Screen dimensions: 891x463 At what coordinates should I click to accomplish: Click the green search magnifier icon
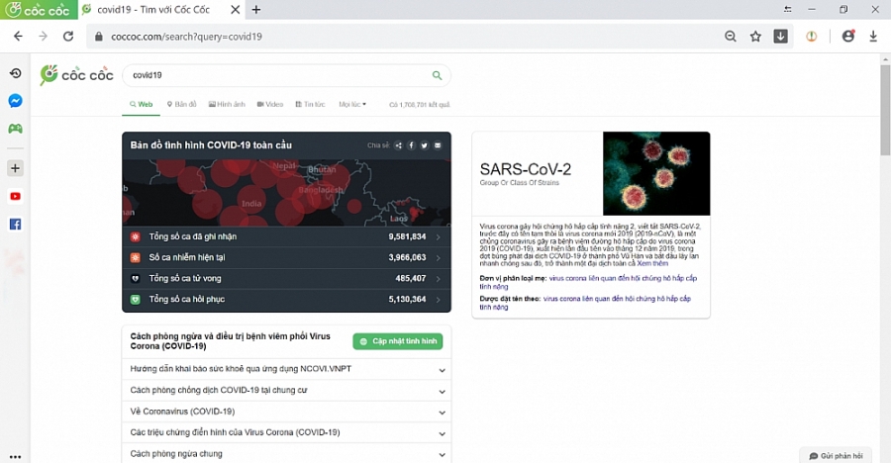coord(437,75)
